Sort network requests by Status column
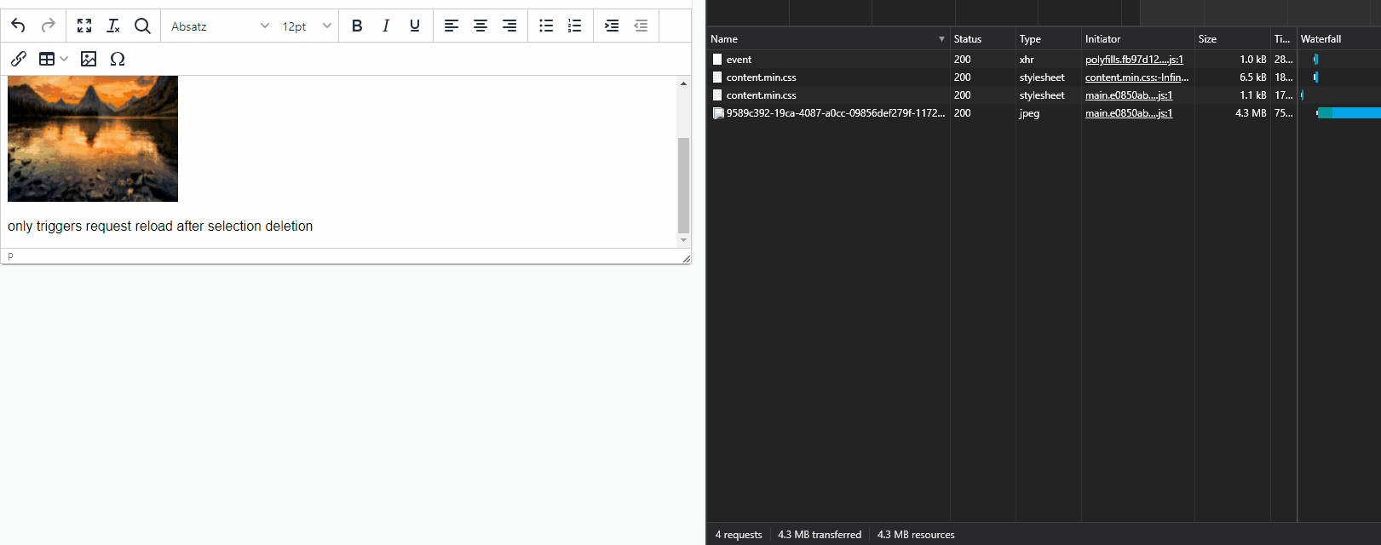This screenshot has width=1381, height=545. click(x=983, y=39)
